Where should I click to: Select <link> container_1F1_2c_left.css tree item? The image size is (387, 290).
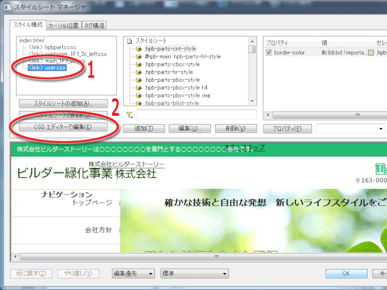67,54
